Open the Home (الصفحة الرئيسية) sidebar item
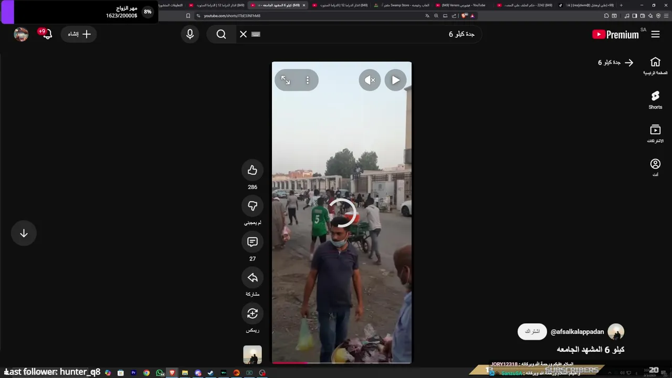Screen dimensions: 672x378 [x=655, y=66]
